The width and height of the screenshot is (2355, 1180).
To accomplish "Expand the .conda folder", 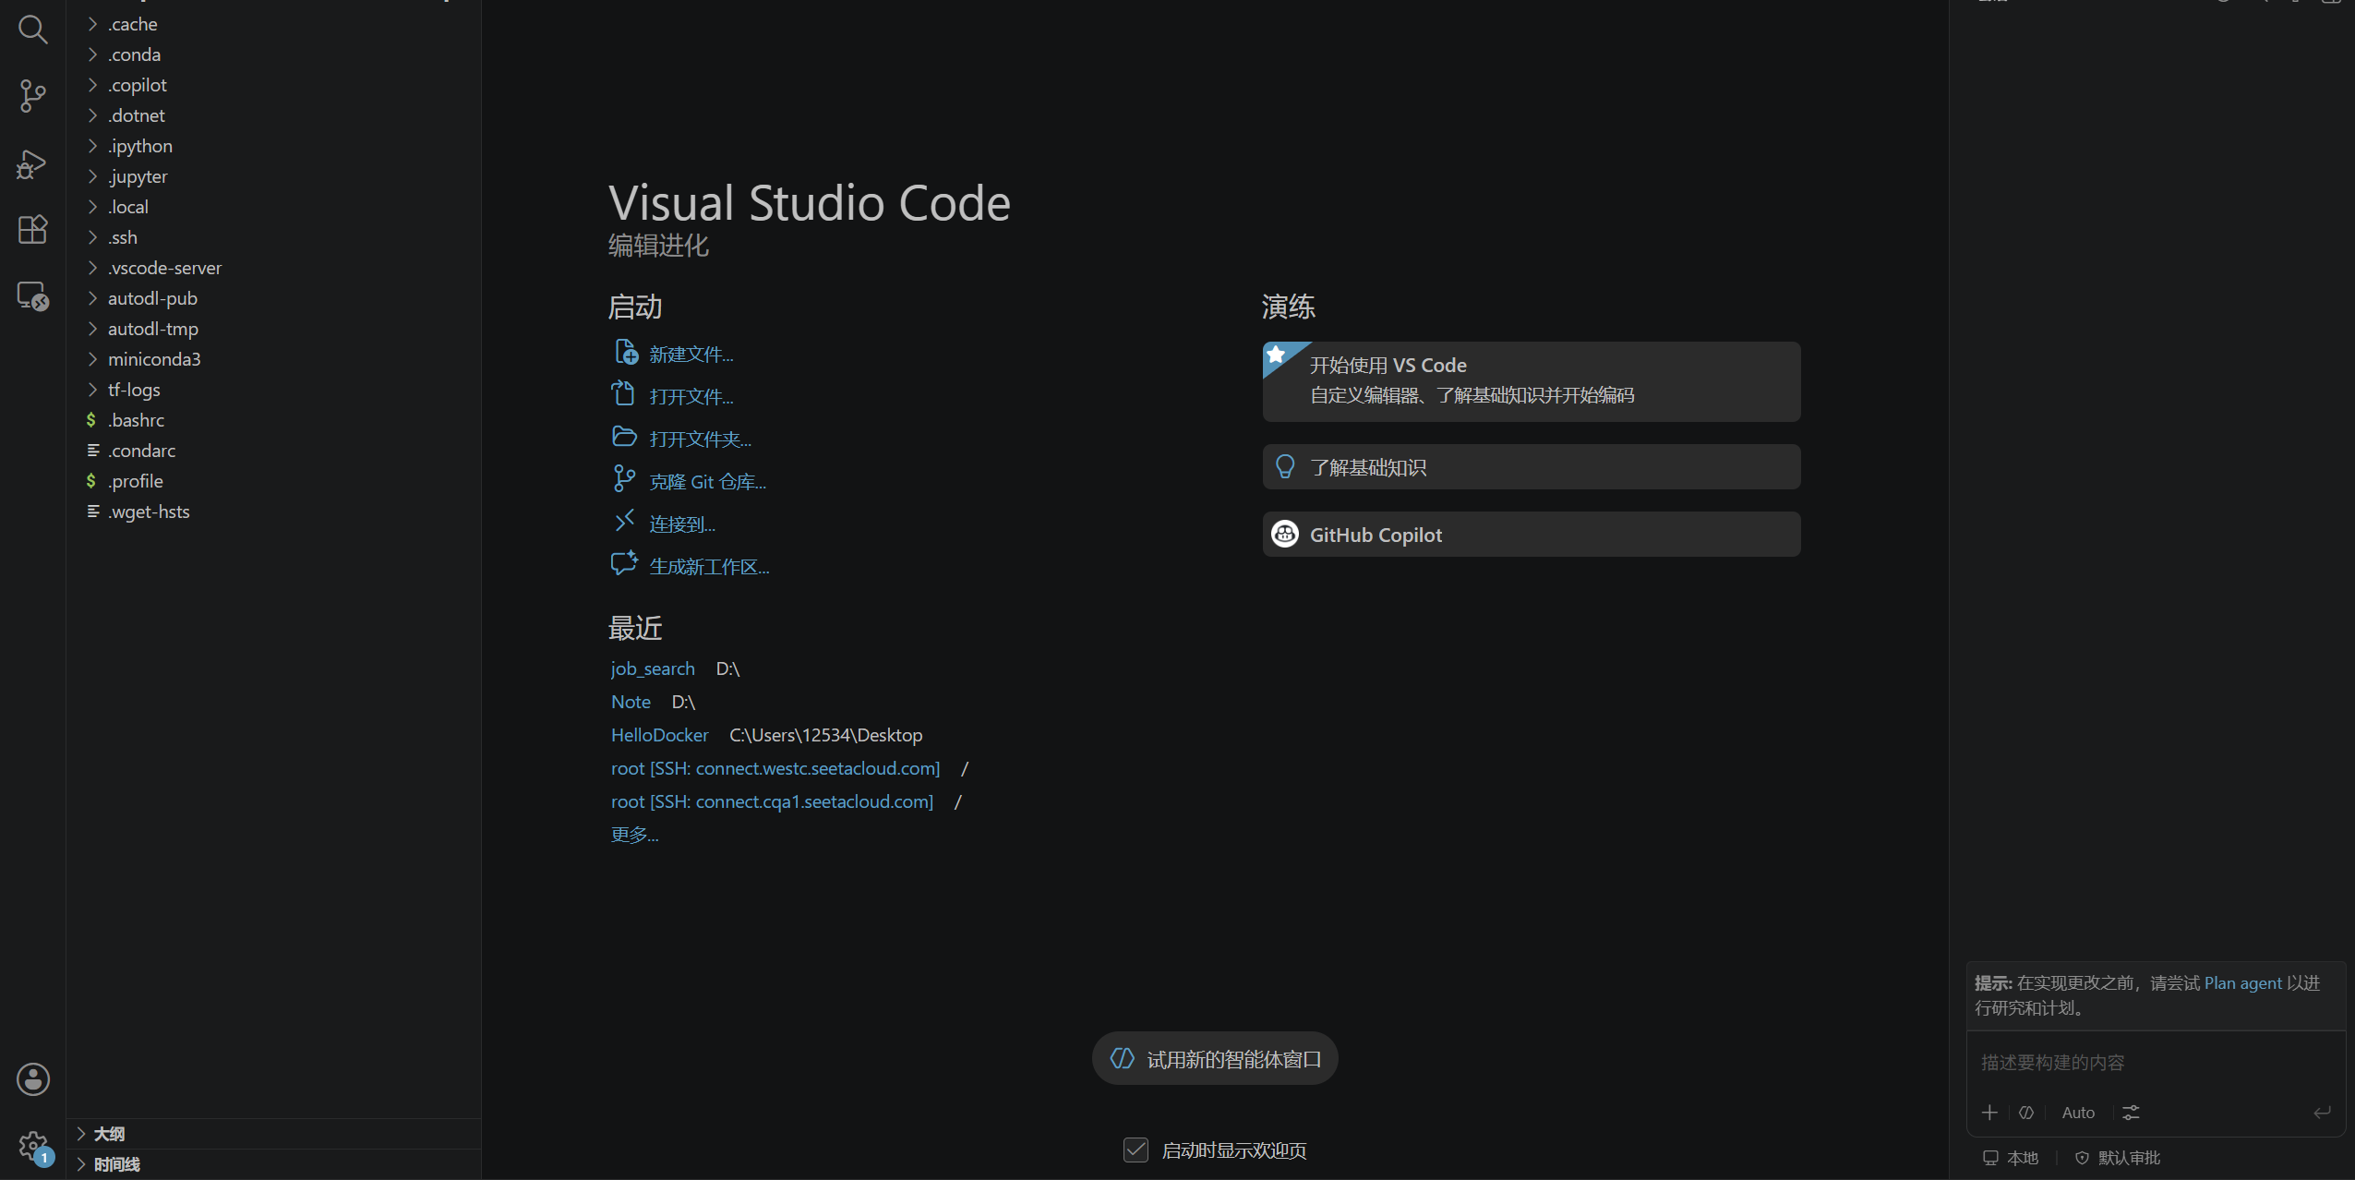I will pos(273,54).
